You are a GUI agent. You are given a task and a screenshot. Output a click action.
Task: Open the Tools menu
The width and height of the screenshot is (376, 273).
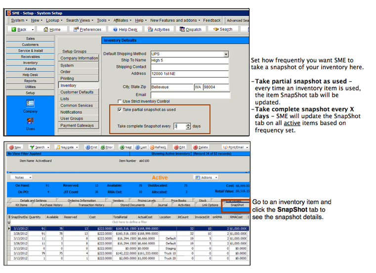(103, 20)
